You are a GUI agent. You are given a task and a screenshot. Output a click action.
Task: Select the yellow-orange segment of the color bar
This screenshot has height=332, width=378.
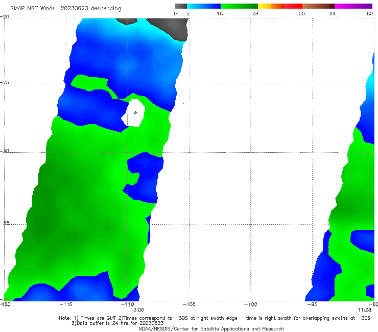pos(271,6)
